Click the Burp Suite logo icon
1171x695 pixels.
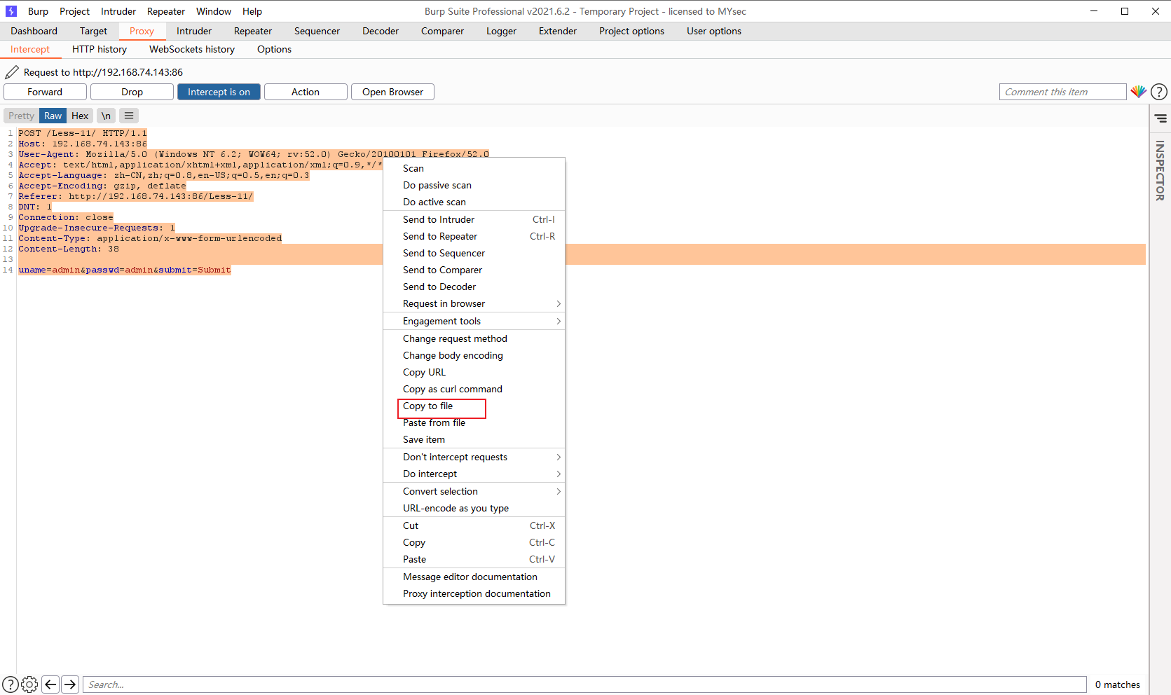(x=11, y=11)
